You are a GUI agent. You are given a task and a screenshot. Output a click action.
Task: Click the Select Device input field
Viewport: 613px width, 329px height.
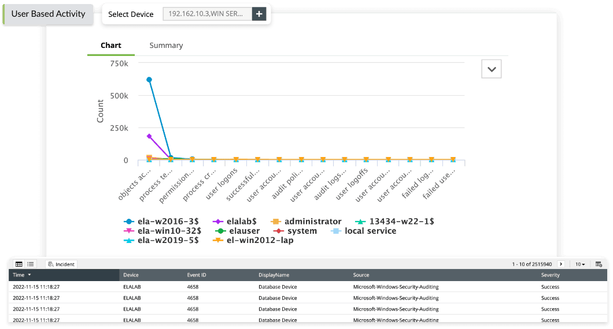pyautogui.click(x=207, y=14)
